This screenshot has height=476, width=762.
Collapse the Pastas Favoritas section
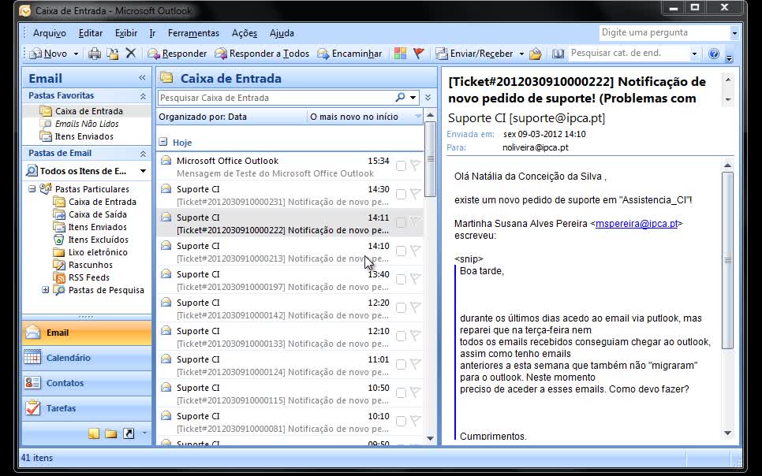pyautogui.click(x=143, y=96)
